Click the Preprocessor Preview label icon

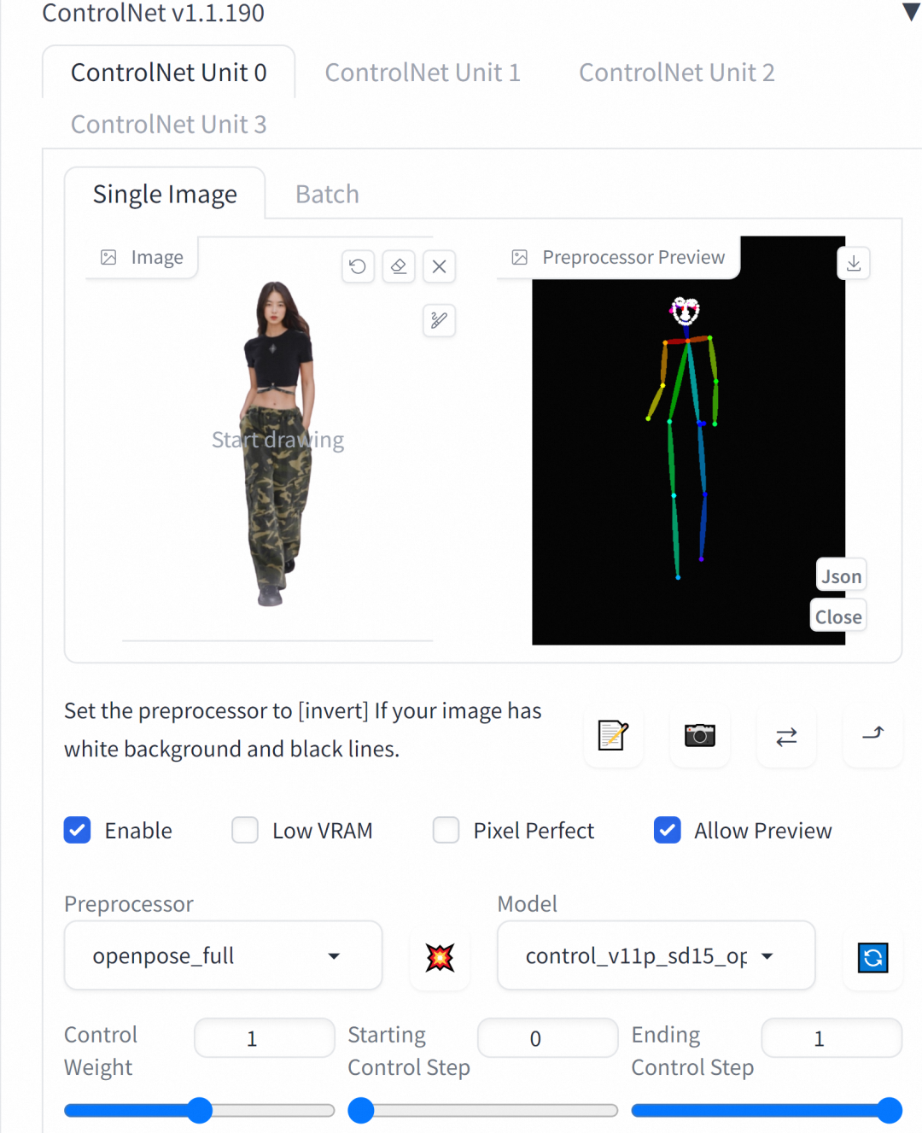pos(520,257)
